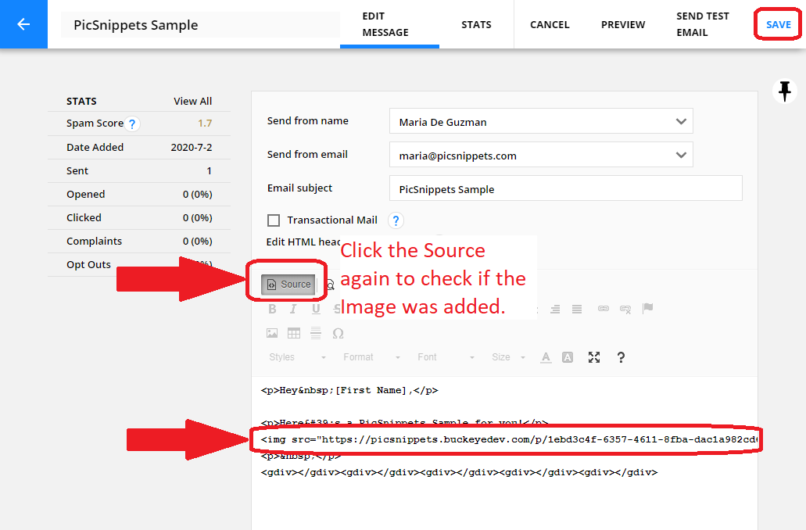The height and width of the screenshot is (530, 806).
Task: Maximize the editor with fullscreen icon
Action: click(594, 357)
